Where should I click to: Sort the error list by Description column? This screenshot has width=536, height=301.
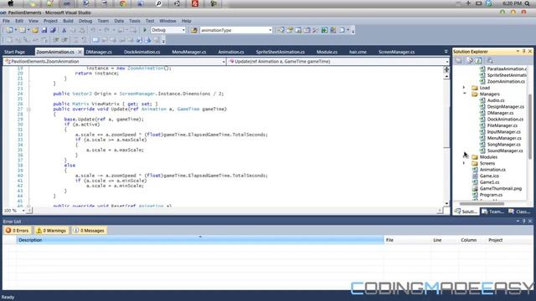point(200,240)
